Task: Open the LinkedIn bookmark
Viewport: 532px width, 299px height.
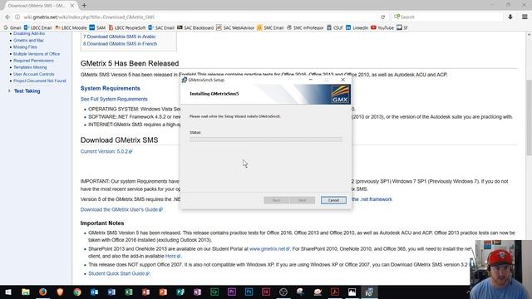Action: pos(357,27)
